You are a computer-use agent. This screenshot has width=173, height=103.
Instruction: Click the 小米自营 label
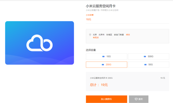tap(90, 15)
